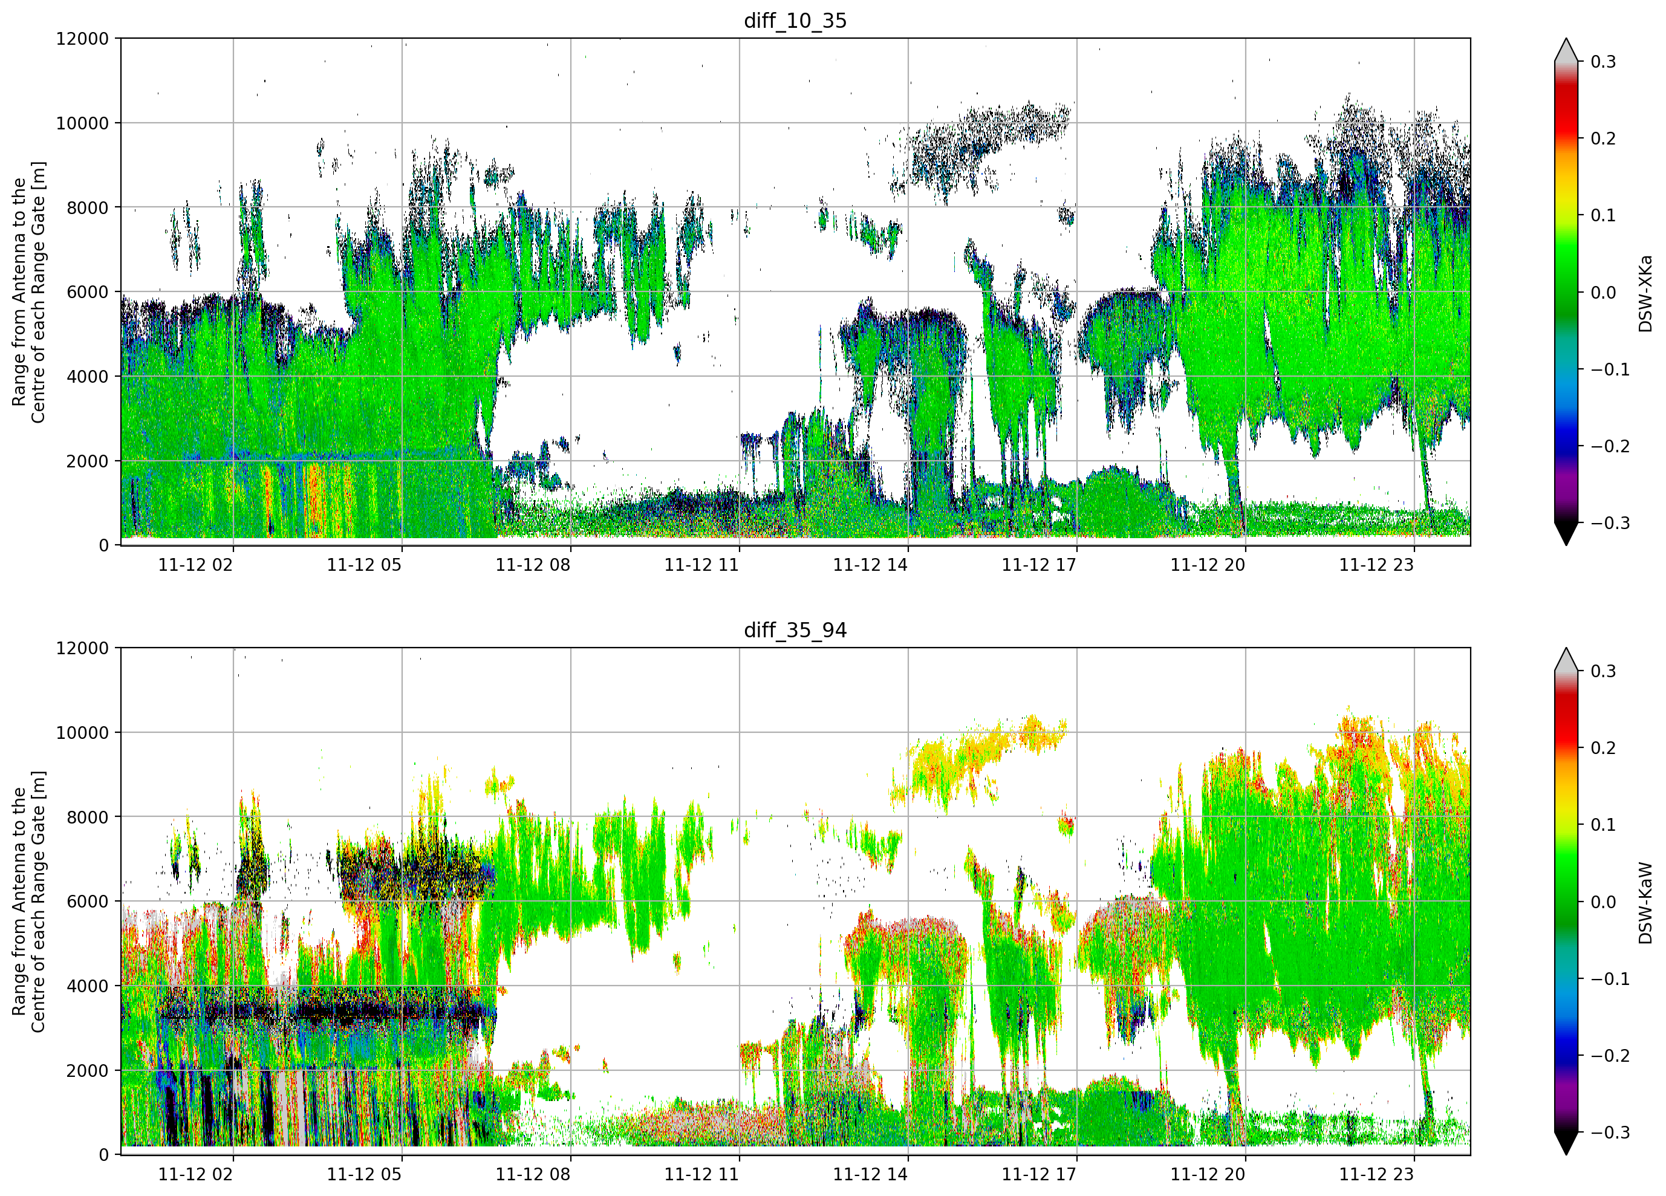
Task: Click the 12000 y-tick of diff_35_94
Action: tap(82, 649)
